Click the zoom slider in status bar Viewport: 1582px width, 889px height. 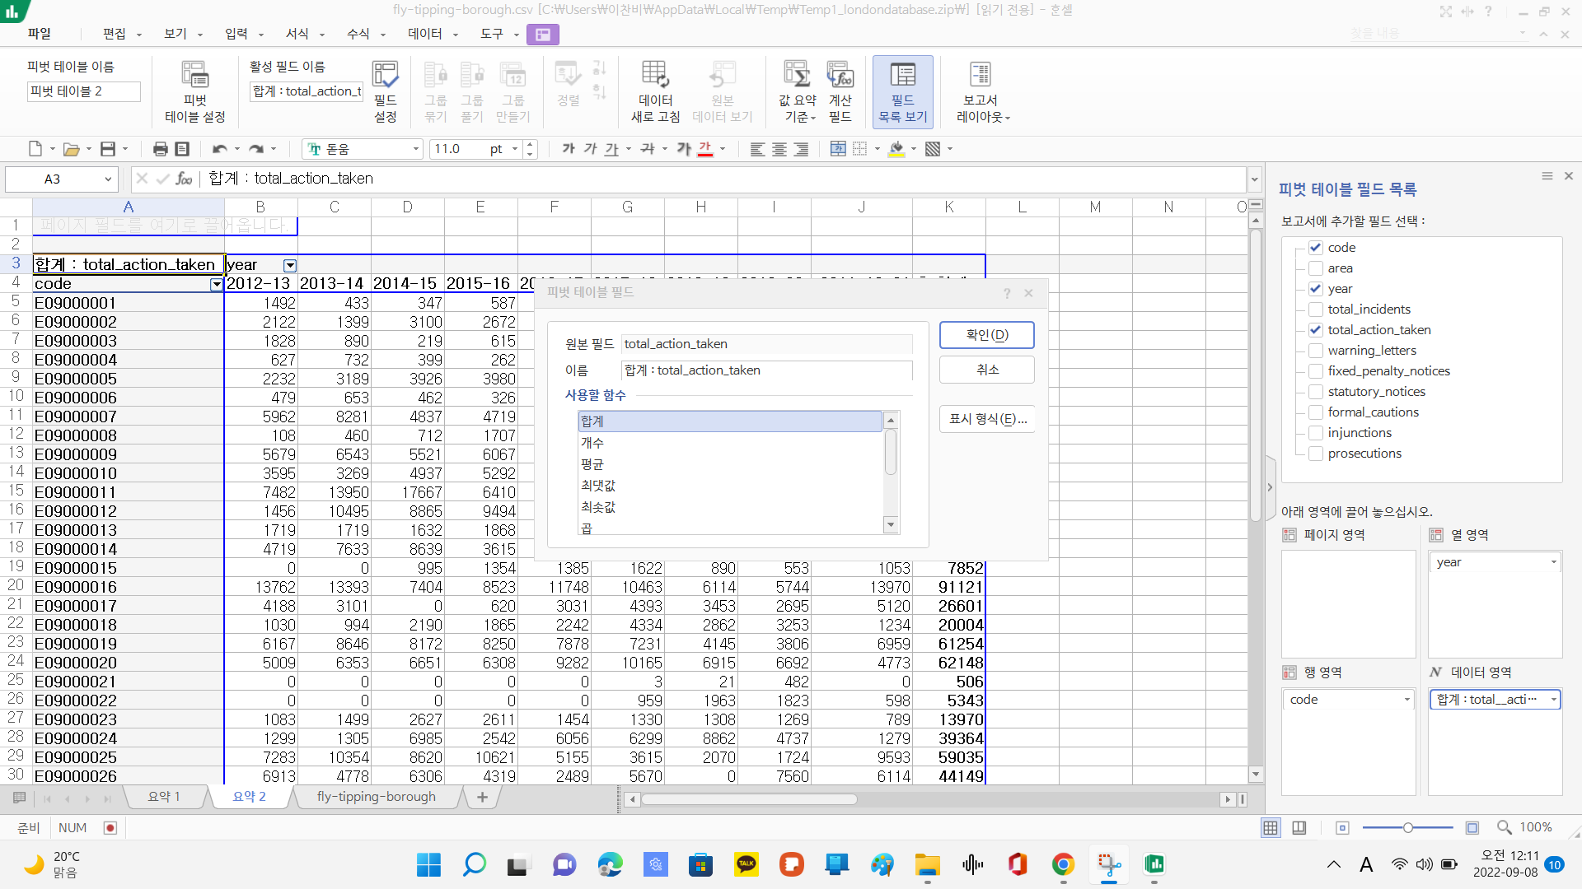(1407, 827)
